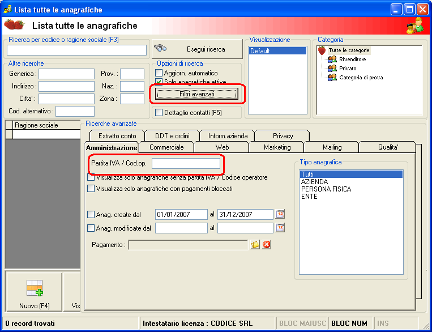
Task: Click the Filtri avanzati button
Action: point(196,94)
